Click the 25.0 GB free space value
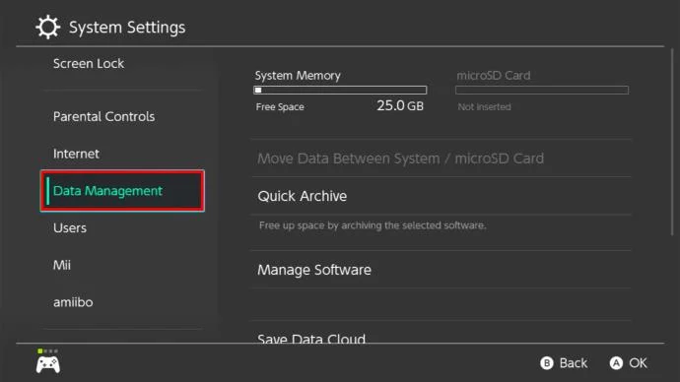This screenshot has height=382, width=680. pyautogui.click(x=400, y=105)
